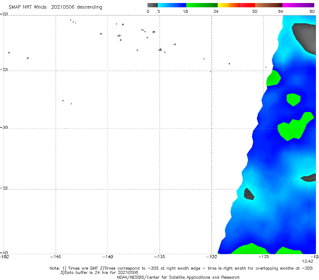Select the gray segment of the color bar
This screenshot has height=280, width=319.
click(152, 5)
